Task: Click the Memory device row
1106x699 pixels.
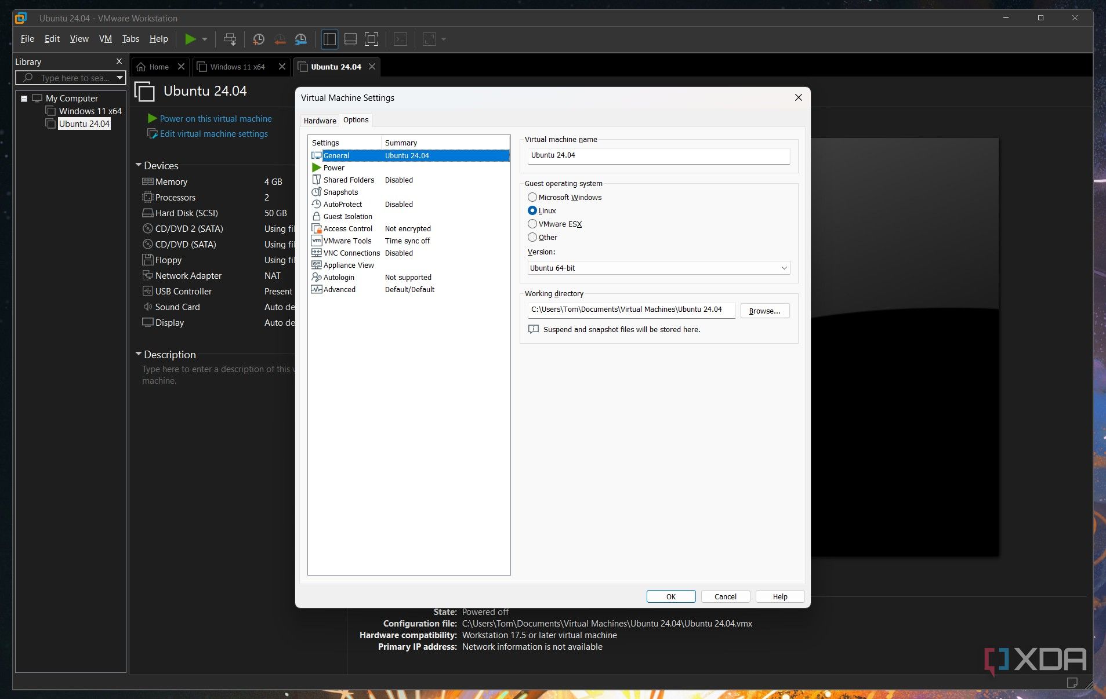Action: click(217, 181)
